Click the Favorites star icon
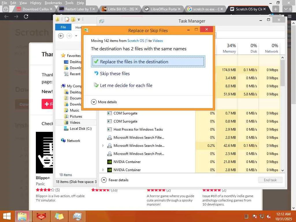The image size is (296, 222). pyautogui.click(x=63, y=55)
